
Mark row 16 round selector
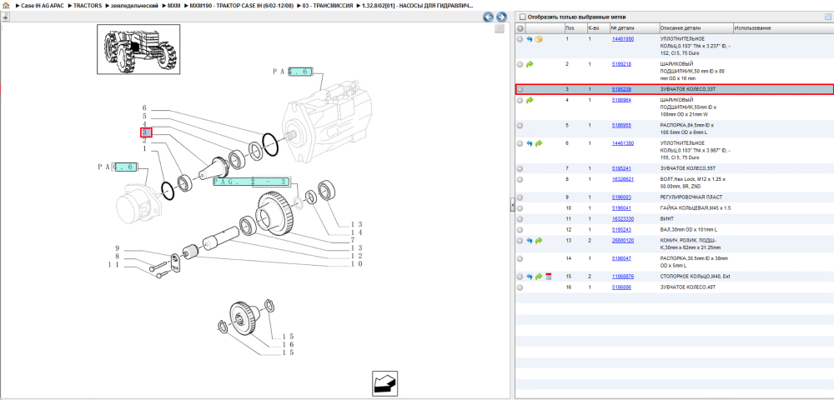tap(520, 287)
